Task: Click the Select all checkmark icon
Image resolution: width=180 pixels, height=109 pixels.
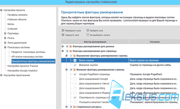Action: [88, 30]
